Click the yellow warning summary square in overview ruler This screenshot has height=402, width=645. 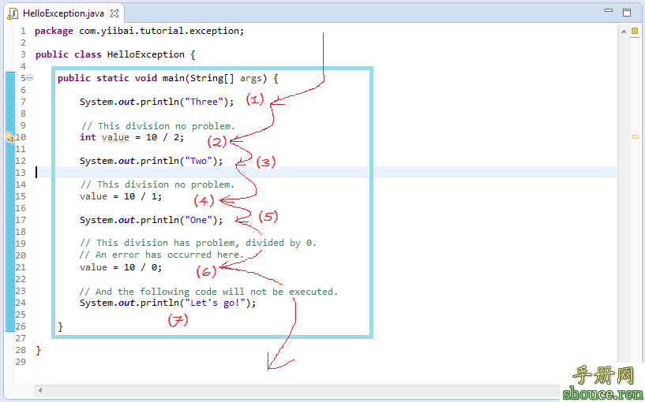(x=634, y=32)
